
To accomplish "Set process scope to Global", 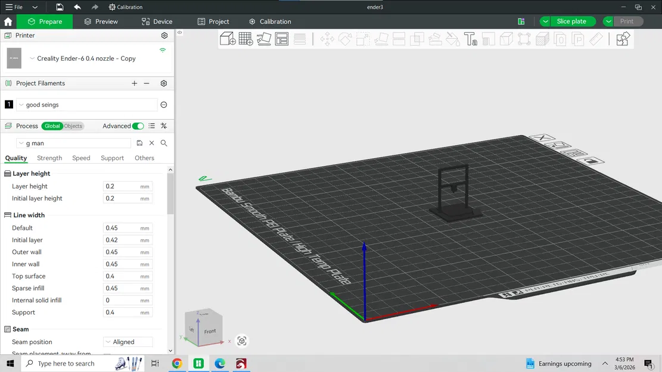I will 52,126.
